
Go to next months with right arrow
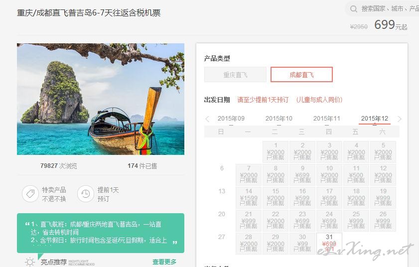click(x=399, y=119)
